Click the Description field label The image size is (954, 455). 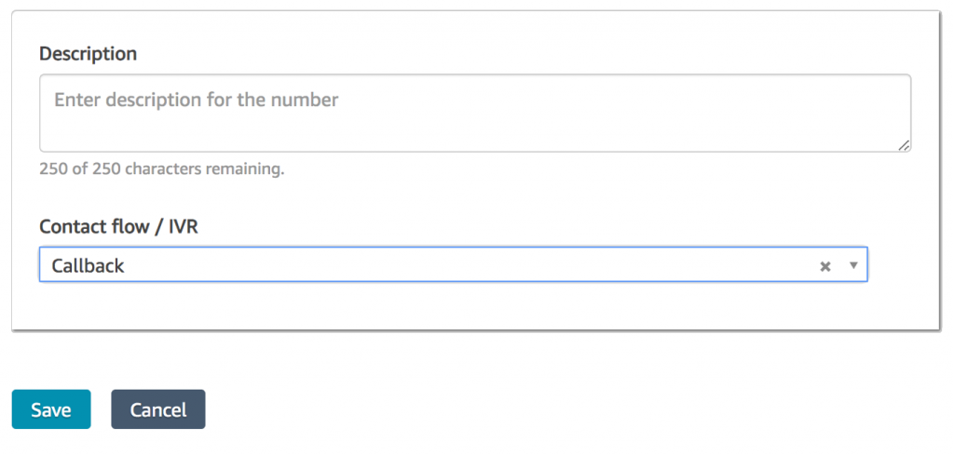(x=88, y=54)
